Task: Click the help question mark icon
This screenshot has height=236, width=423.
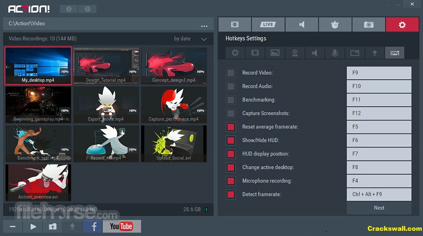Action: tap(87, 9)
